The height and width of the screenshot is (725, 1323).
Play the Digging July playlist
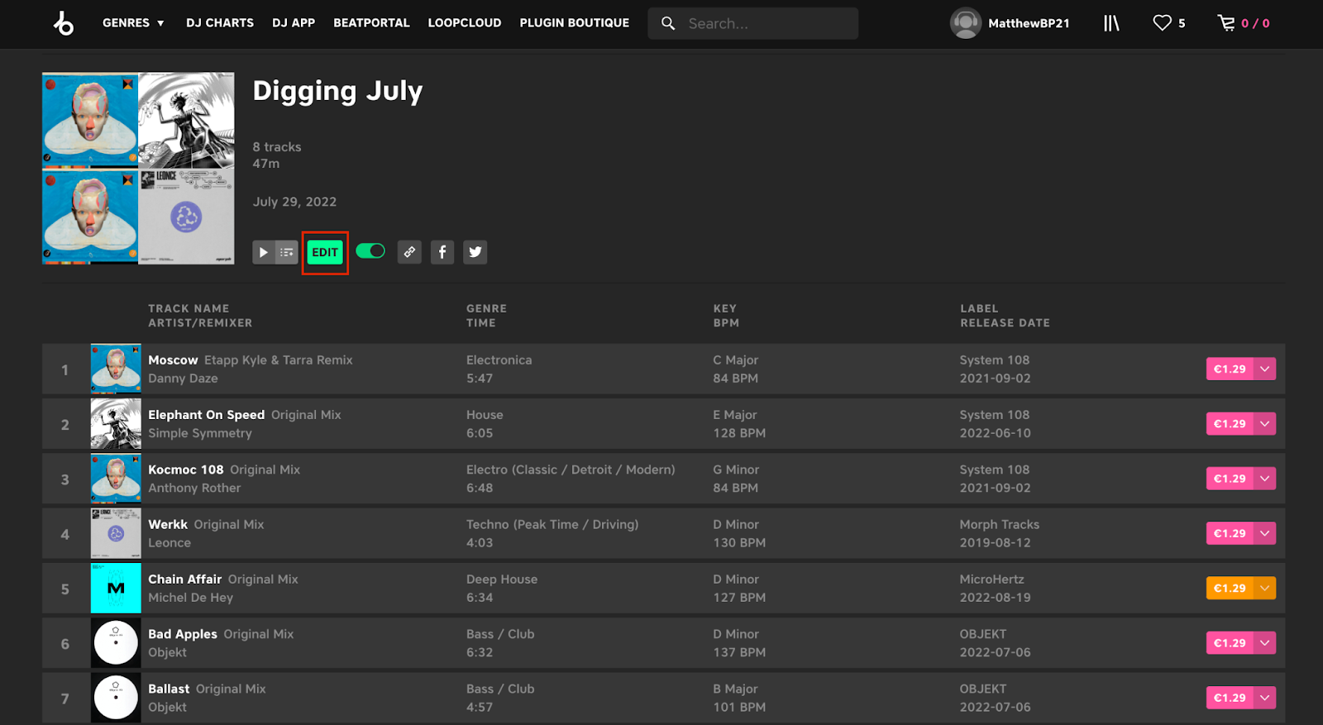click(264, 252)
